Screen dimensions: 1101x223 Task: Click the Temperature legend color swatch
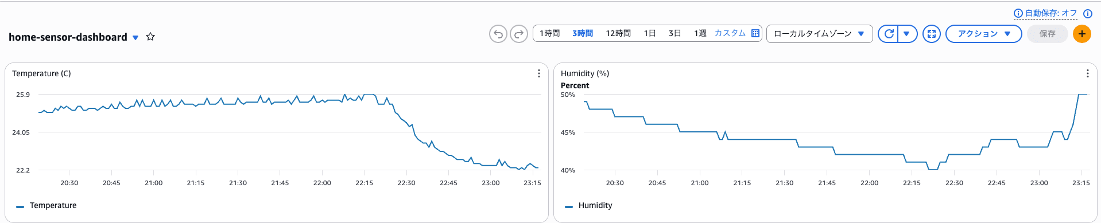pyautogui.click(x=20, y=206)
